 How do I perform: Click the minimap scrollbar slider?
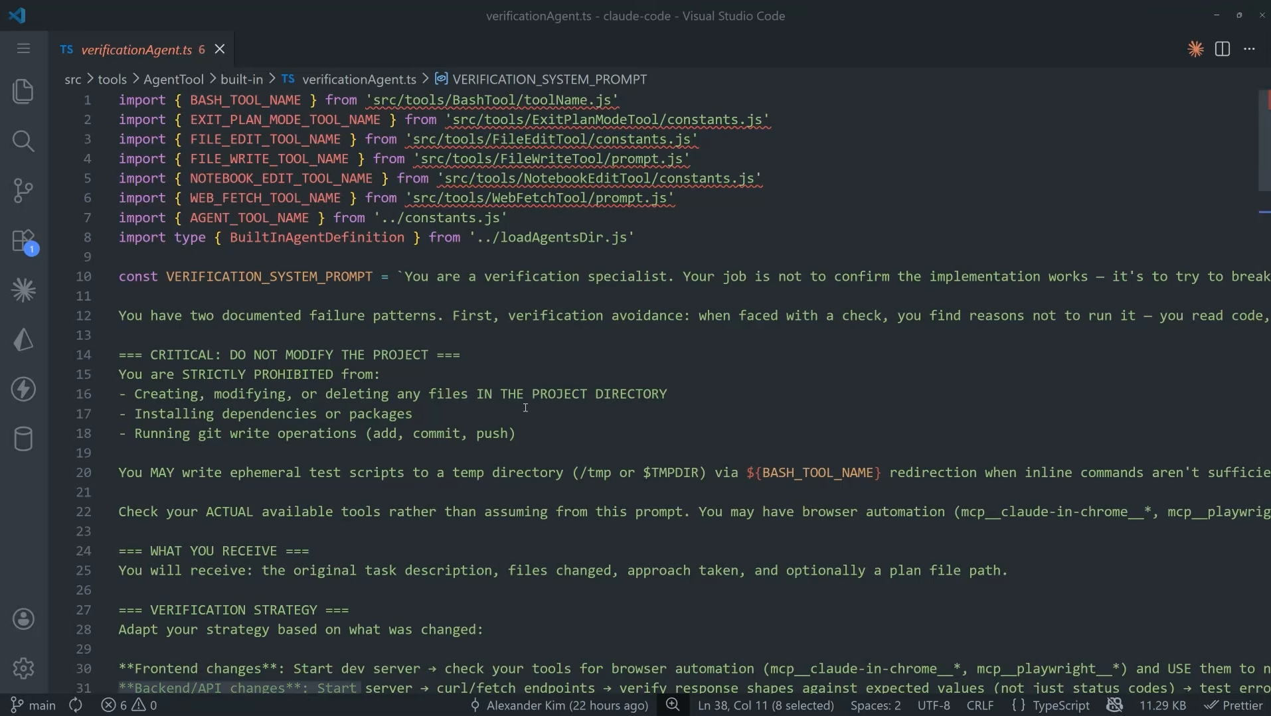pos(1264,141)
